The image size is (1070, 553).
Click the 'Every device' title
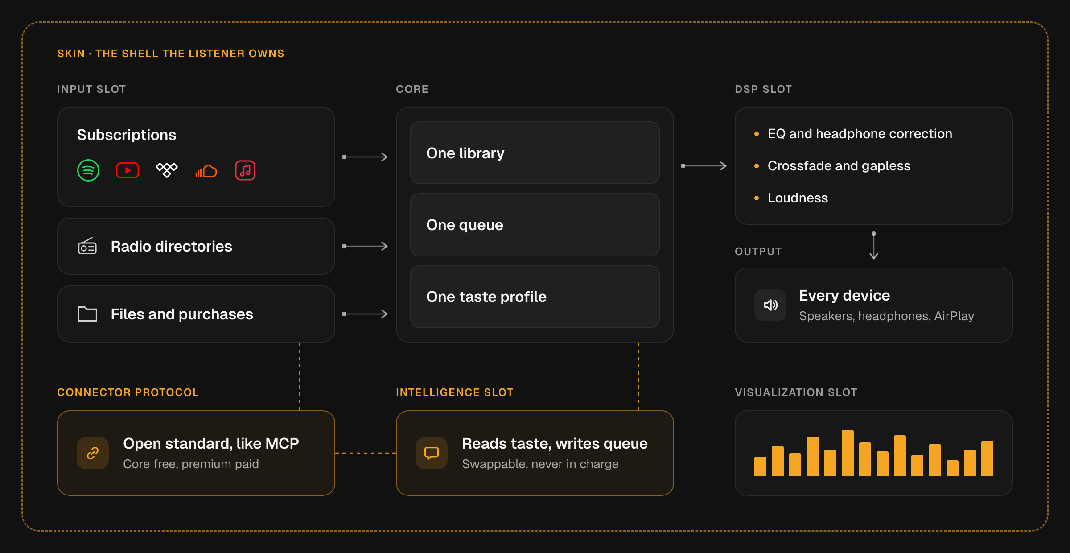844,295
